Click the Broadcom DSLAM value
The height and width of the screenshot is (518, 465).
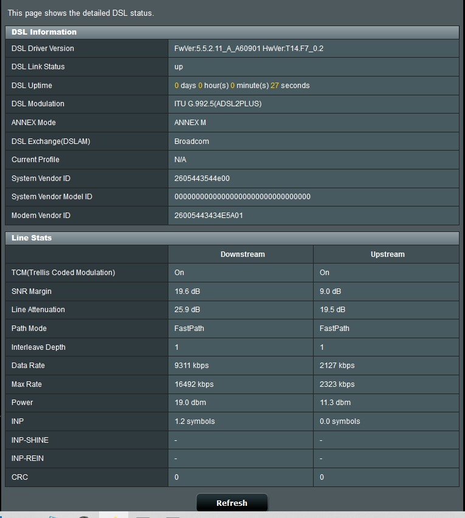click(191, 141)
